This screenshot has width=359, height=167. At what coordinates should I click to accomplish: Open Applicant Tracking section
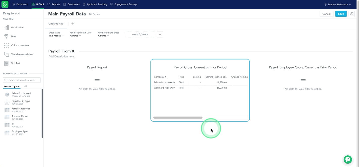click(x=95, y=4)
